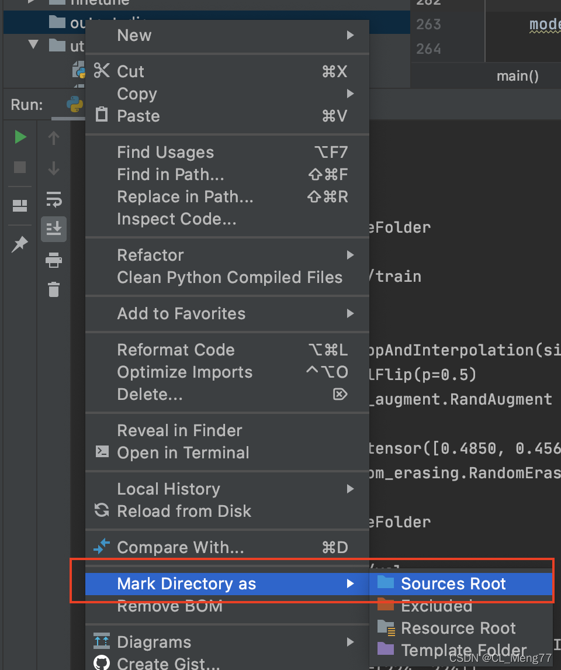Click the terminal icon beside Open in Terminal
Image resolution: width=561 pixels, height=670 pixels.
coord(102,452)
